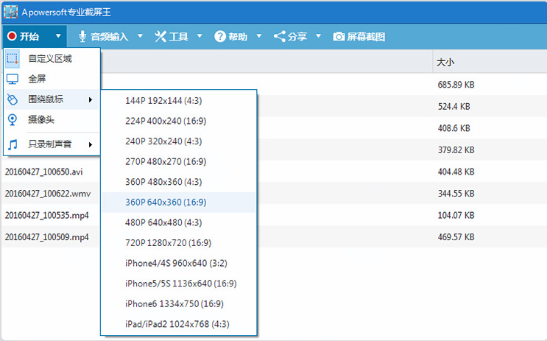
Task: Choose iPhone4/4S 960x640 (3:2) preset
Action: point(179,263)
